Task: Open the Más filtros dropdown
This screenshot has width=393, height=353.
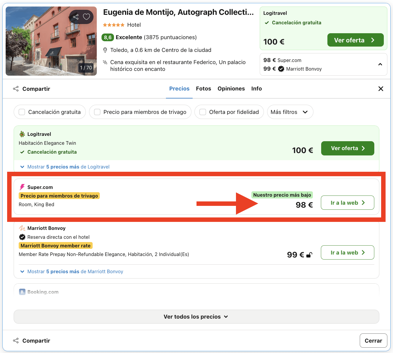Action: (290, 112)
